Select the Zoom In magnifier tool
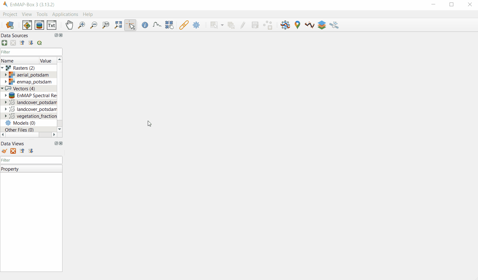 tap(82, 25)
